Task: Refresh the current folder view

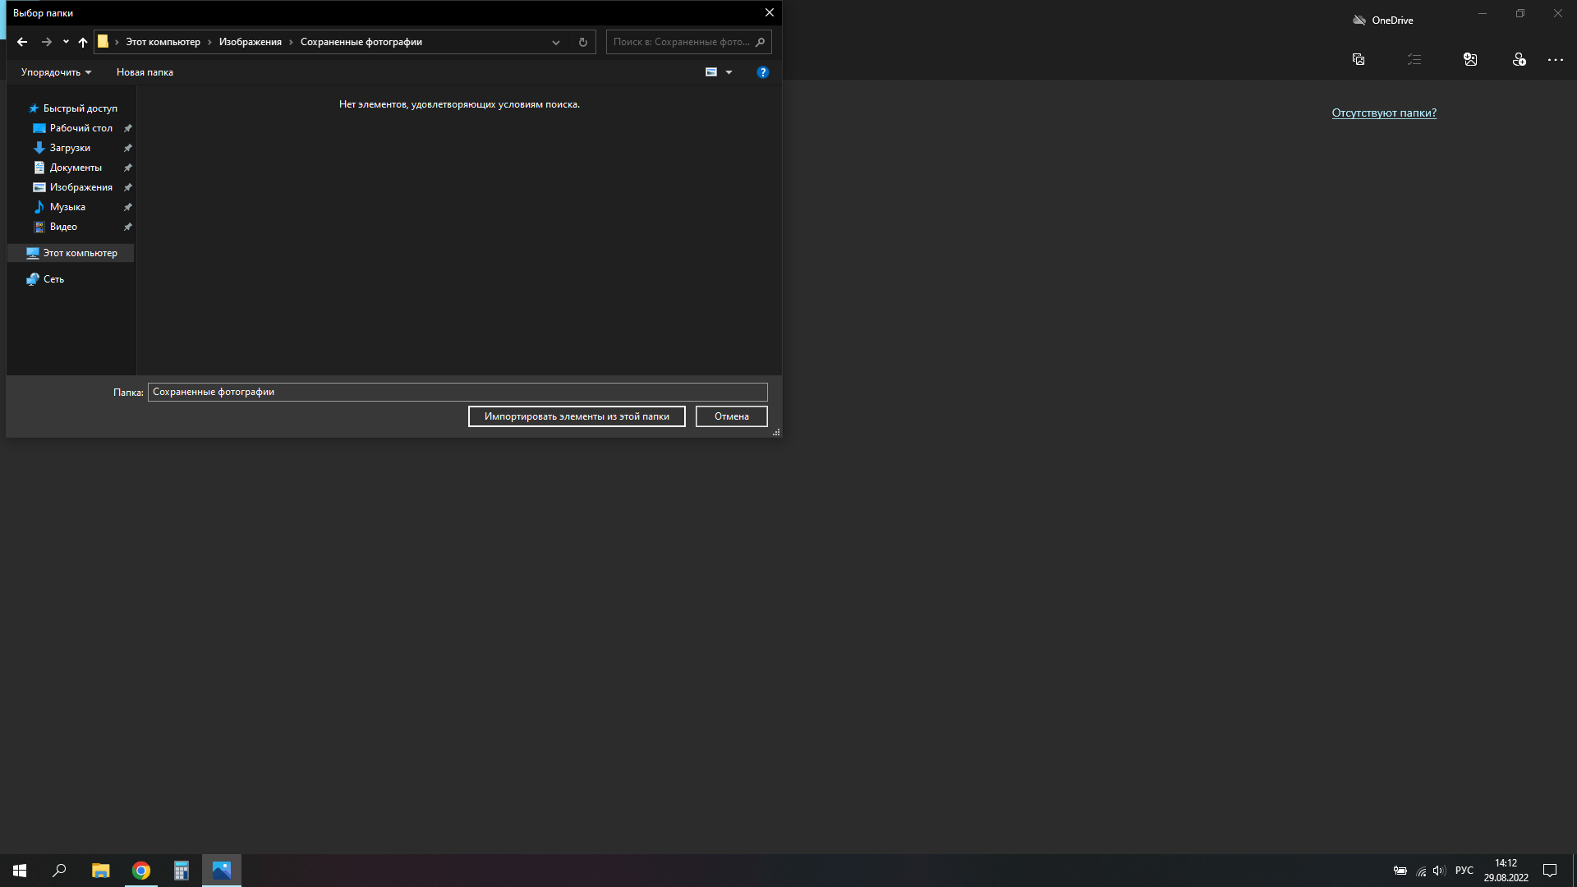Action: 583,42
